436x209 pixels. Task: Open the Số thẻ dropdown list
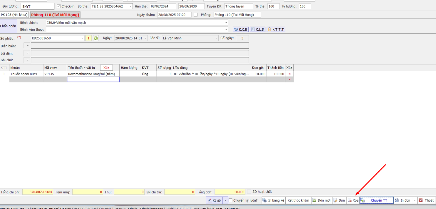[x=131, y=6]
